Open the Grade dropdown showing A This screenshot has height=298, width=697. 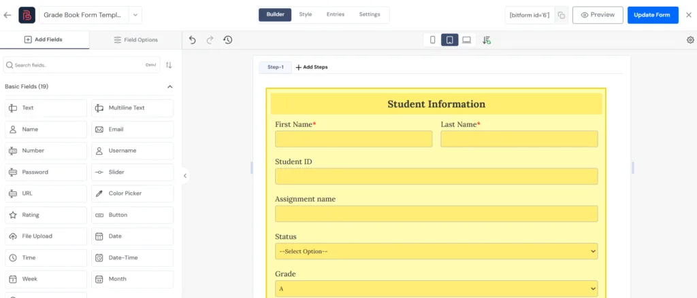[436, 288]
